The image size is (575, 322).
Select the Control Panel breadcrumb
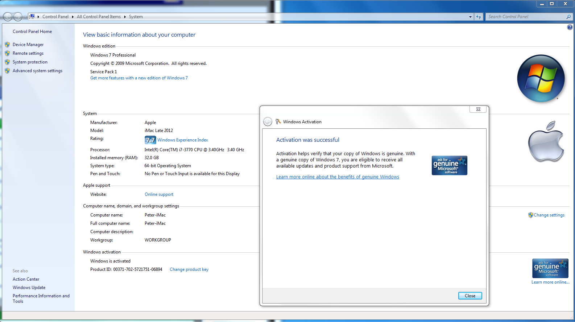pyautogui.click(x=55, y=17)
